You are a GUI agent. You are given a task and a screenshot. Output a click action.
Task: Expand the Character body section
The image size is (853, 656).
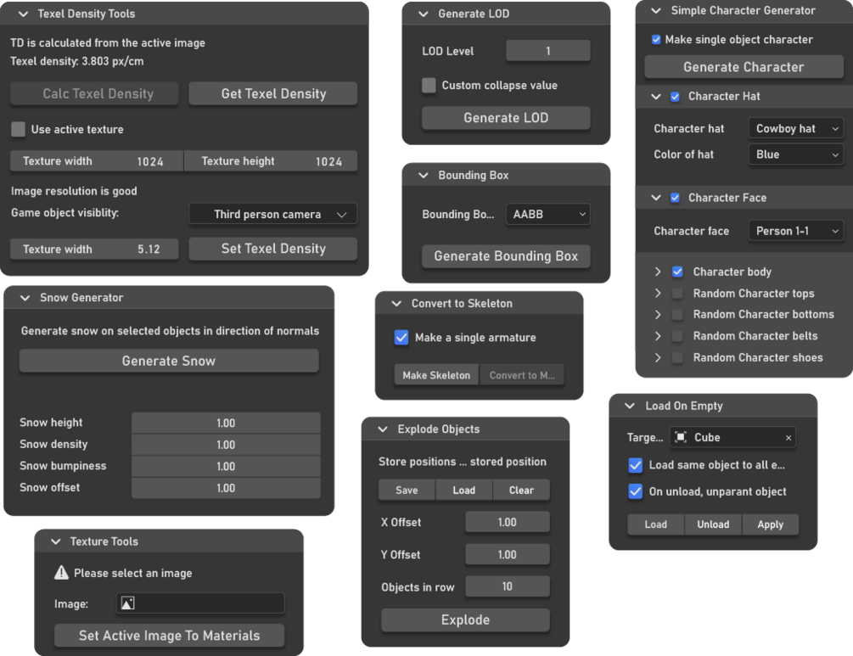(658, 272)
